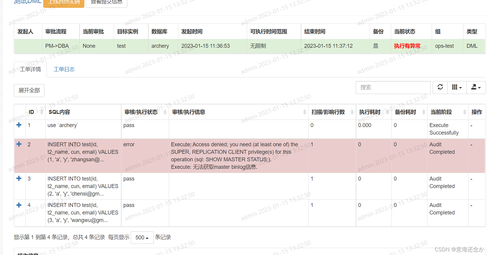
Task: Sort by the ID column header
Action: click(35, 112)
